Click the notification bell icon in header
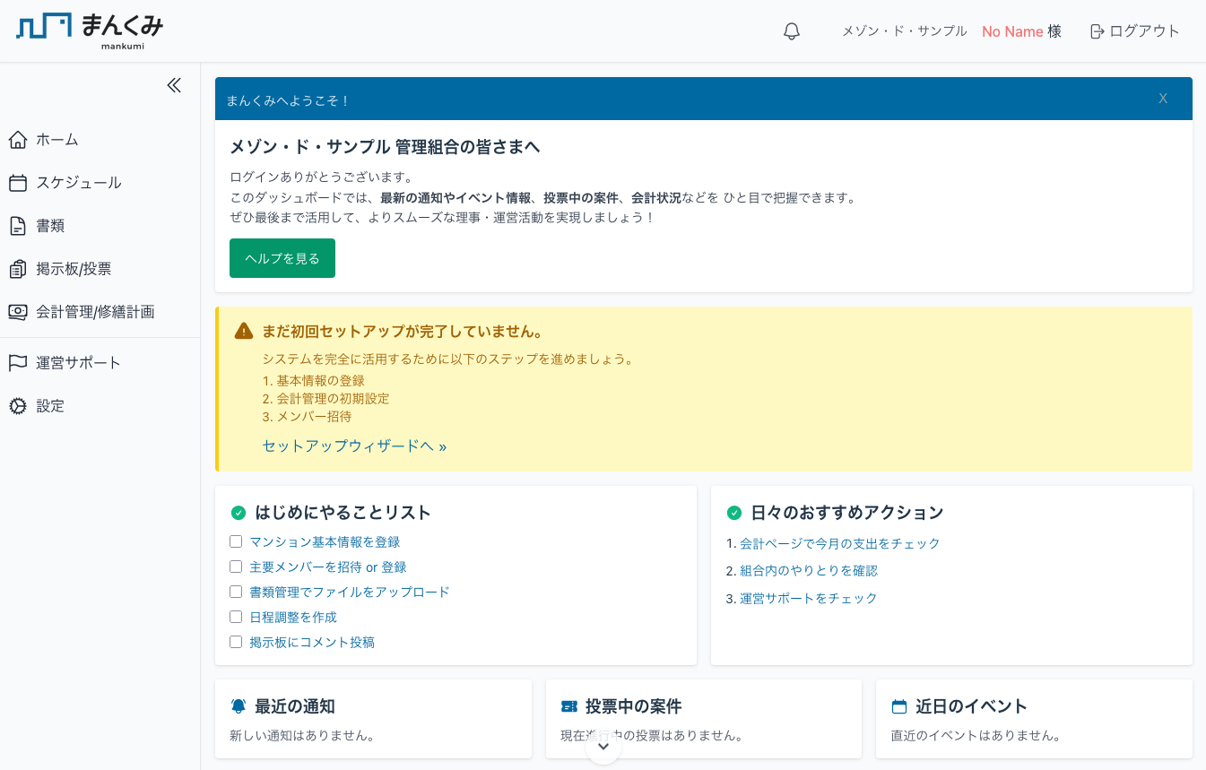 click(791, 31)
